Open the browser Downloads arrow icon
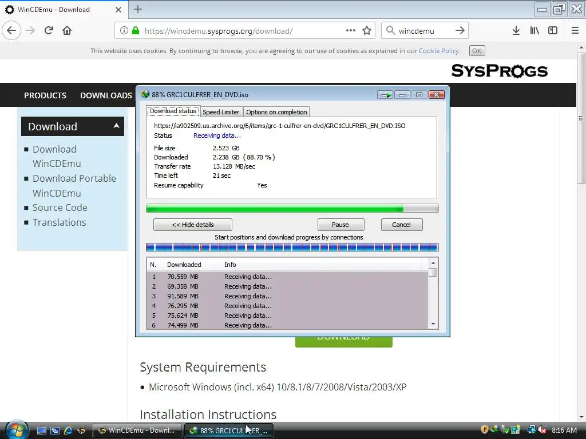 pos(516,30)
